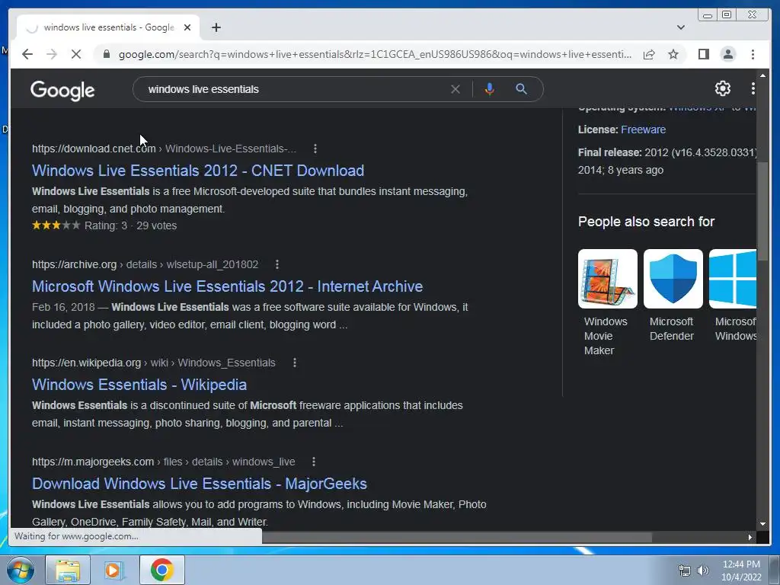The height and width of the screenshot is (585, 780).
Task: Open more options for archive.org result
Action: (x=277, y=264)
